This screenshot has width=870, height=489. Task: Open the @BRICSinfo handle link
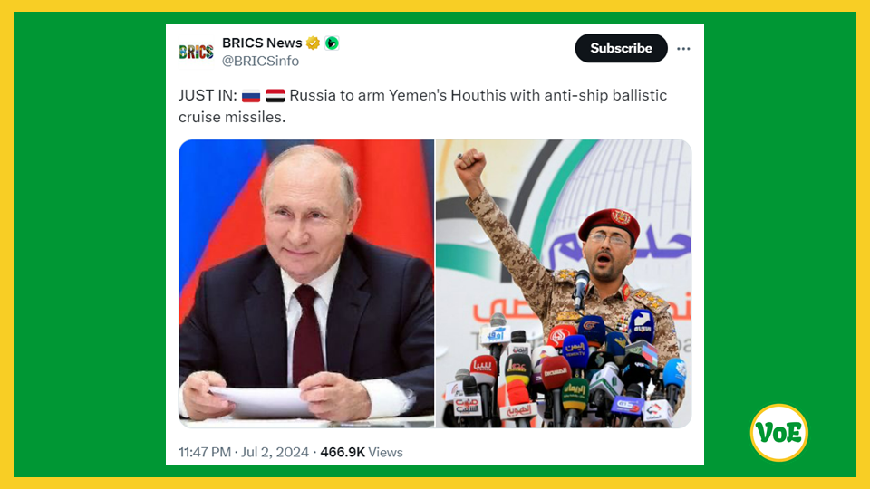(260, 61)
